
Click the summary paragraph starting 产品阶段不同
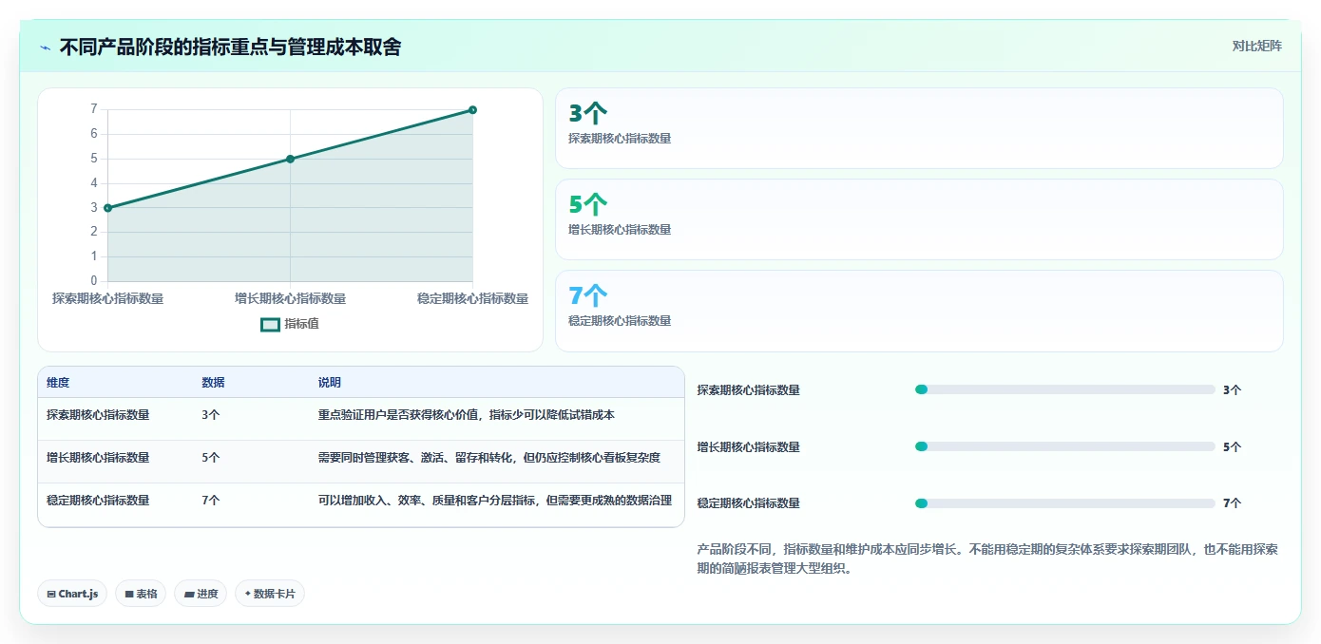coord(988,559)
